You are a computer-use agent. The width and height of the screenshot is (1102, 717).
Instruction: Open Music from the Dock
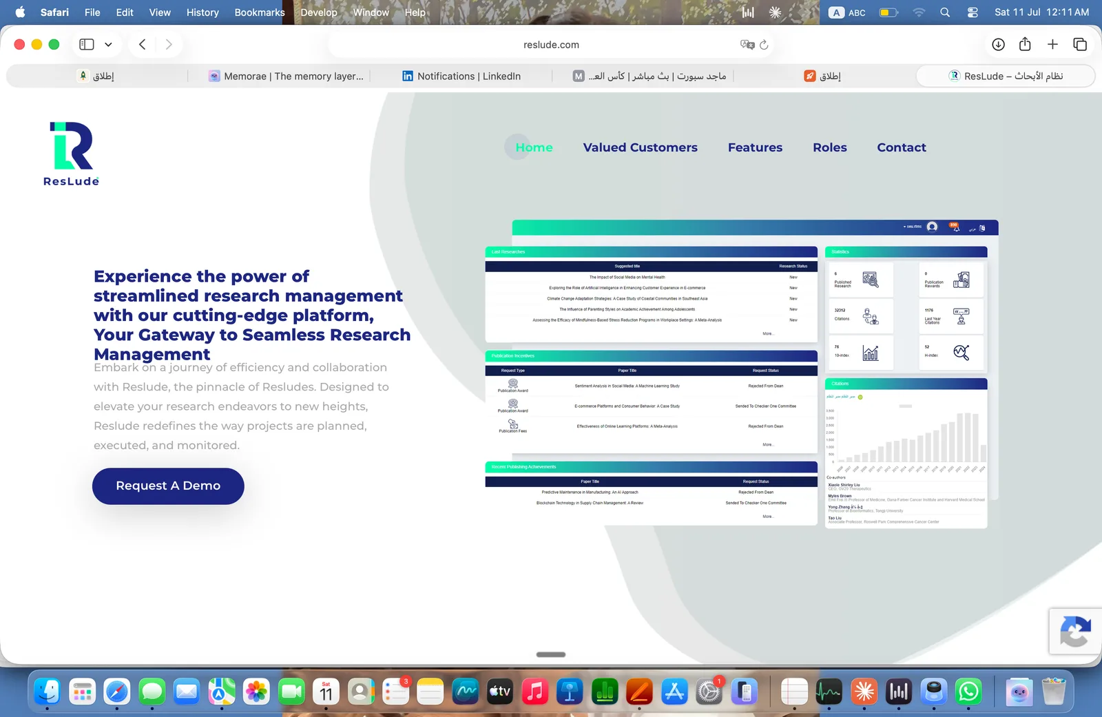click(x=535, y=691)
